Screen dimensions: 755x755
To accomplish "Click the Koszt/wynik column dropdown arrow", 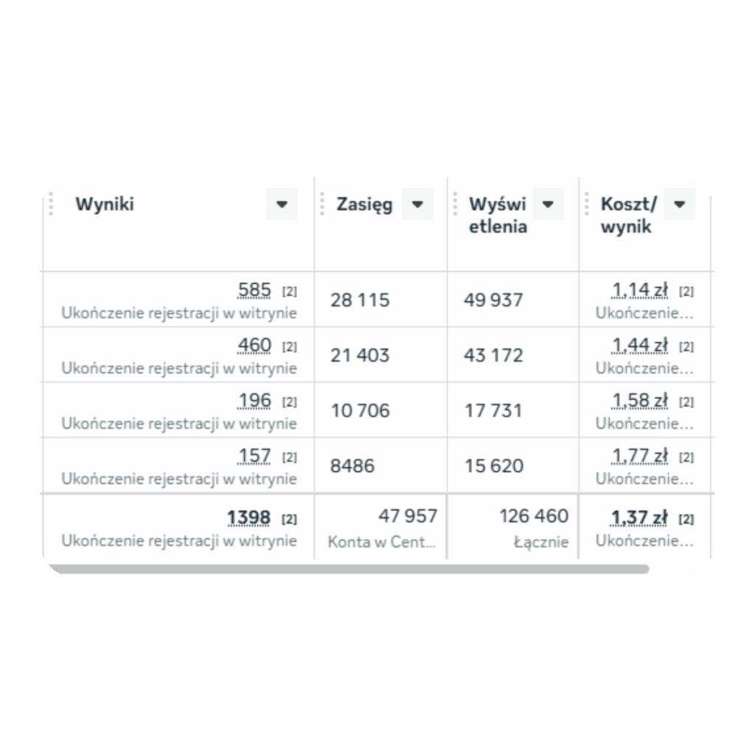I will pos(679,204).
